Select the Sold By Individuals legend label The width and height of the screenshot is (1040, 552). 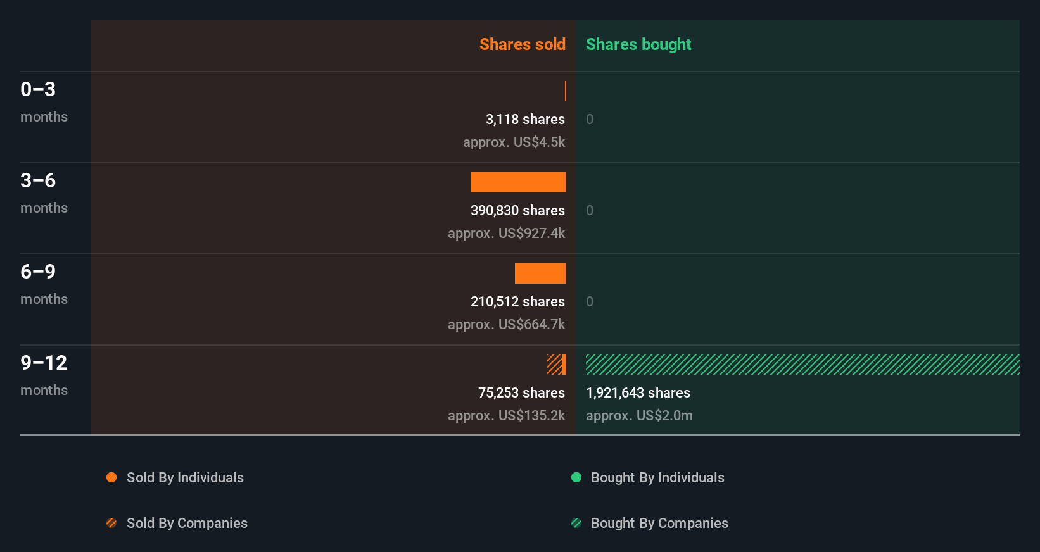185,477
